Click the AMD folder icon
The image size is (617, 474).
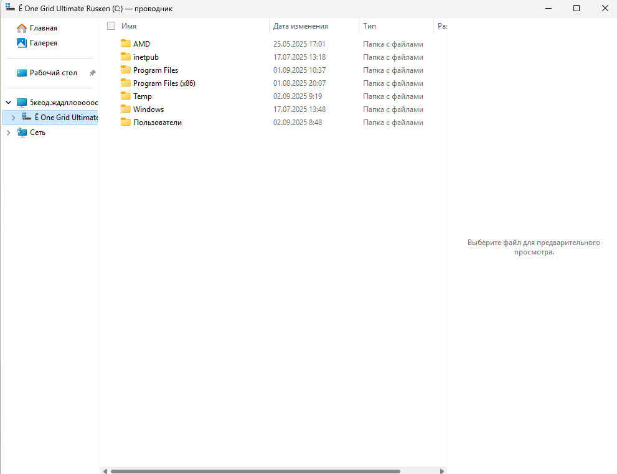[x=126, y=44]
